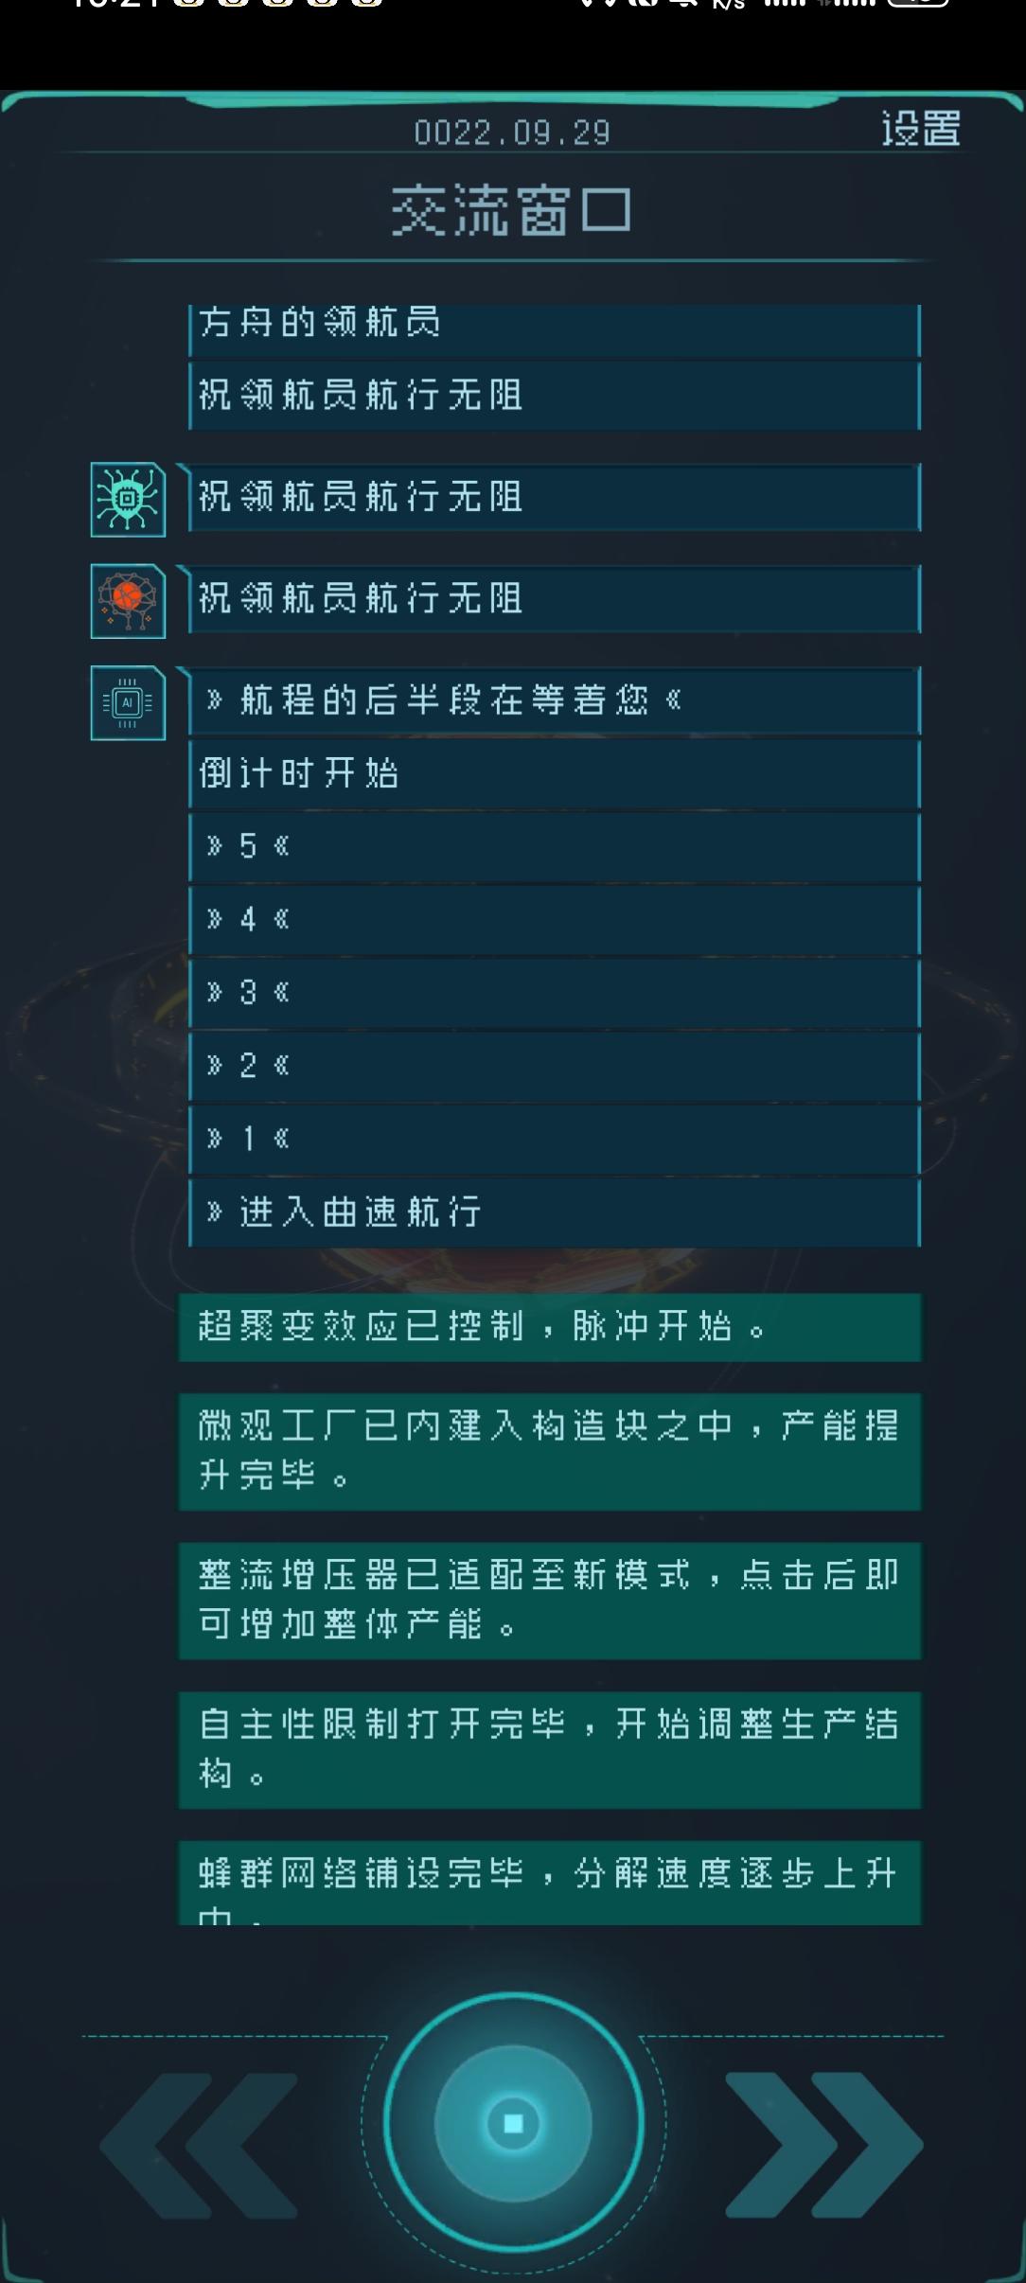Tap the 航程的后半段在等着您 message
Screen dimensions: 1026x2283
click(554, 700)
